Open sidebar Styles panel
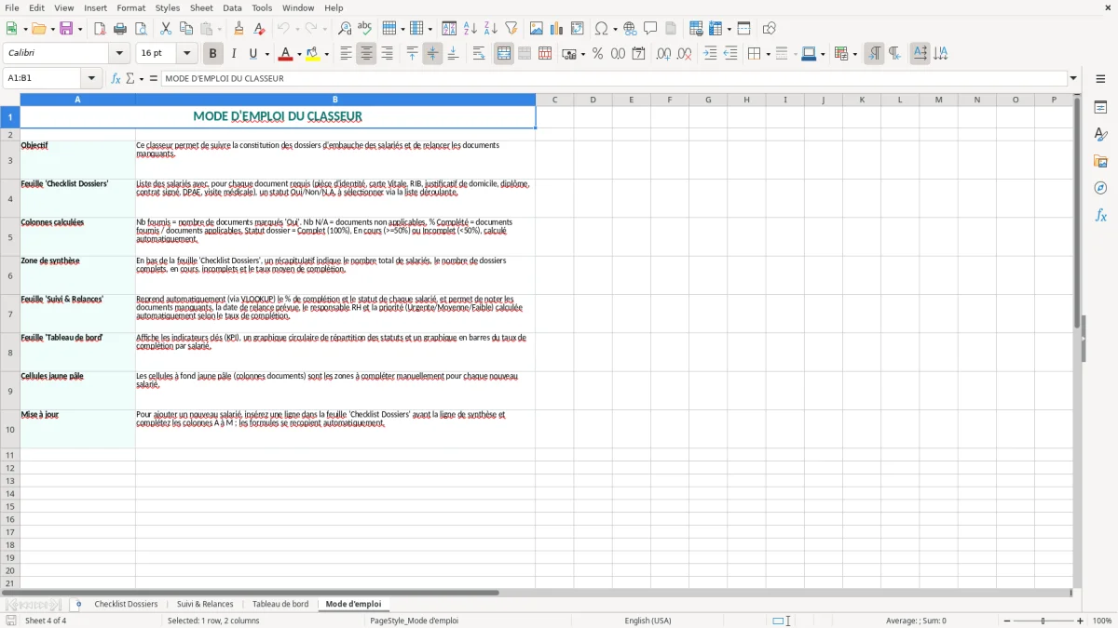Screen dimensions: 1118x628 [1100, 134]
